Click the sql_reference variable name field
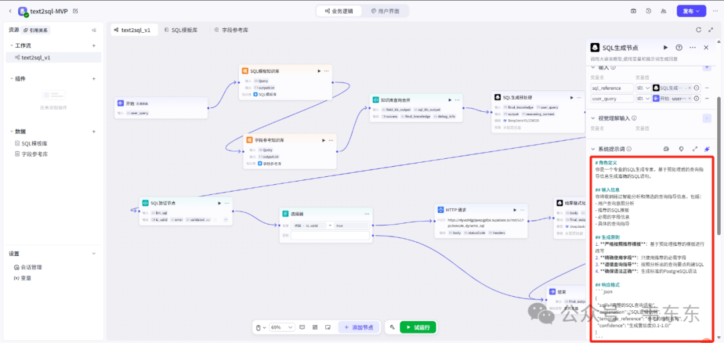The height and width of the screenshot is (343, 724). (x=612, y=88)
